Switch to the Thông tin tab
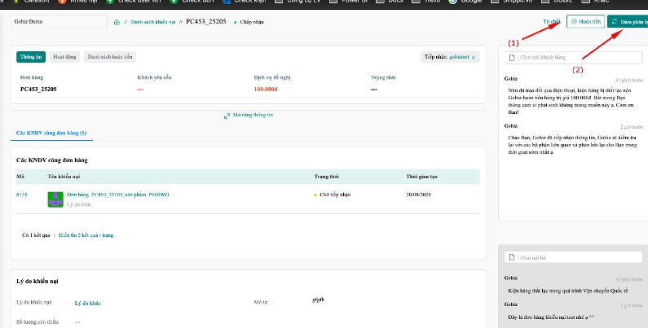The width and height of the screenshot is (648, 328). 31,57
